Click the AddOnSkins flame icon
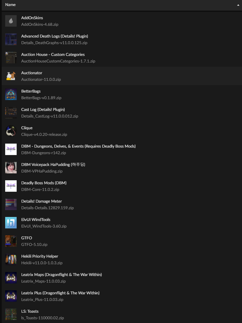 coord(11,21)
